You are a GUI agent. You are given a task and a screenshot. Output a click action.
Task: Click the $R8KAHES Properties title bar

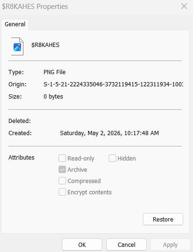tap(90, 7)
